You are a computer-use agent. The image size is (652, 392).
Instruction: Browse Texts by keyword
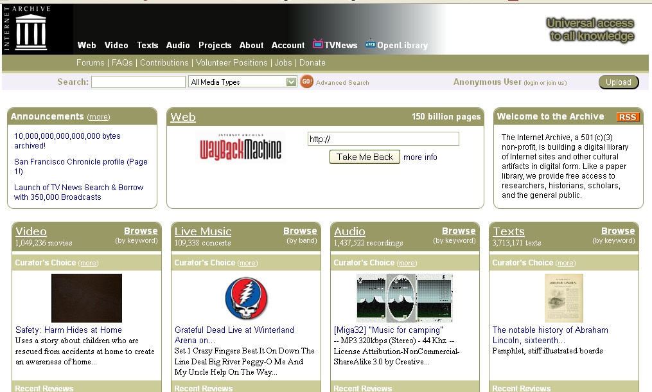click(618, 231)
